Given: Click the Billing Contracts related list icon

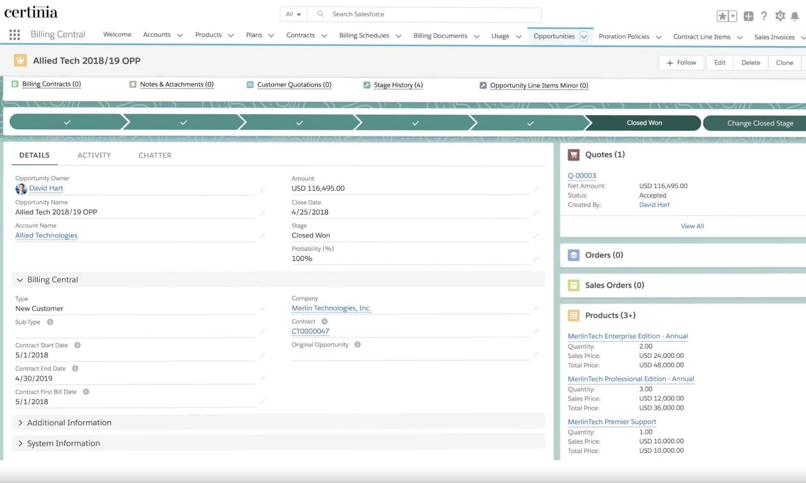Looking at the screenshot, I should tap(15, 84).
